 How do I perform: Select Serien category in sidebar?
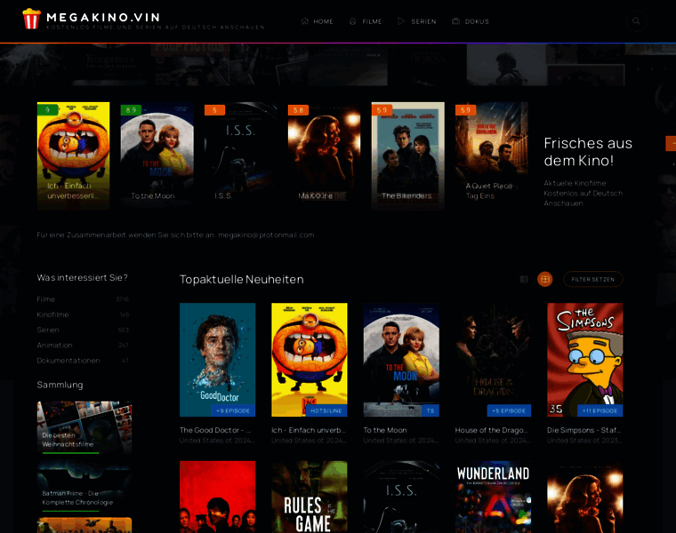coord(83,330)
